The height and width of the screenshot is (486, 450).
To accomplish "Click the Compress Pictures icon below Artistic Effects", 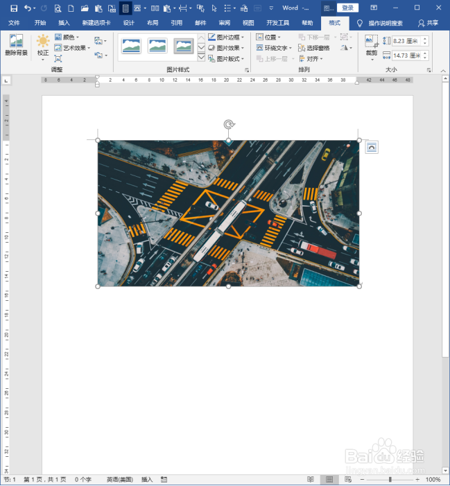I will pos(58,58).
